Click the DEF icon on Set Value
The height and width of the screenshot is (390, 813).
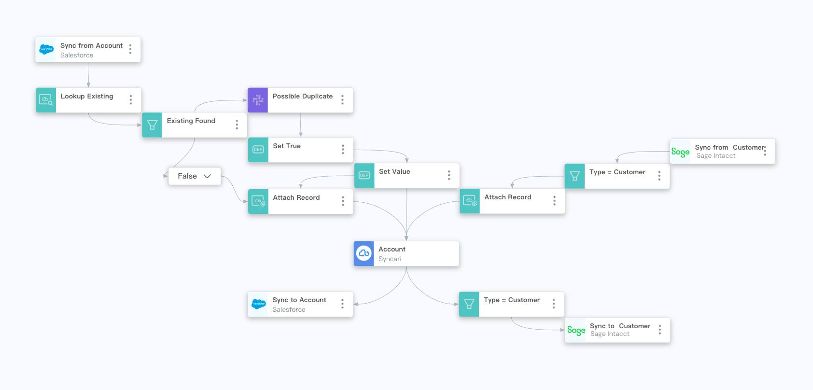coord(364,175)
